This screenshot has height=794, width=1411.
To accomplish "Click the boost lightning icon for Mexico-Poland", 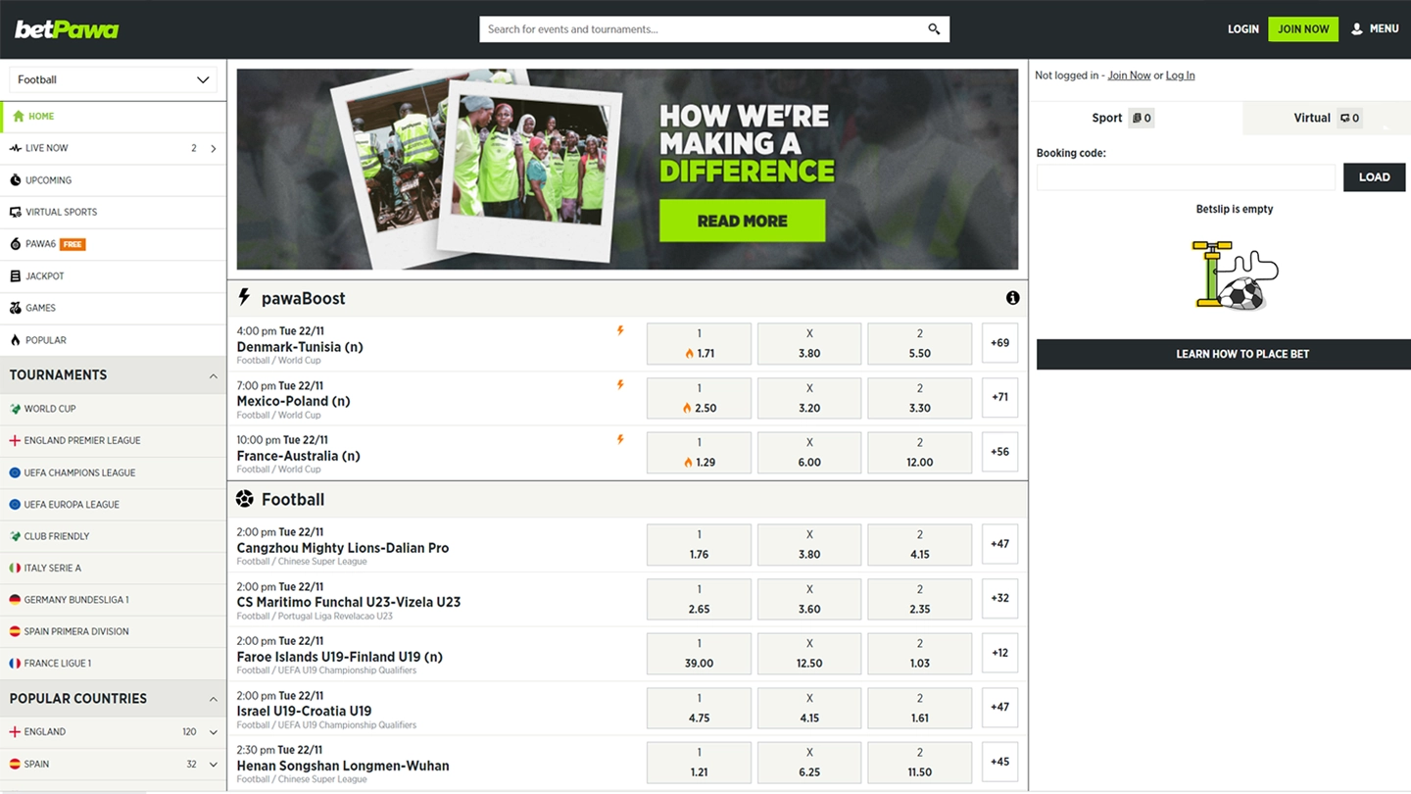I will pyautogui.click(x=620, y=385).
